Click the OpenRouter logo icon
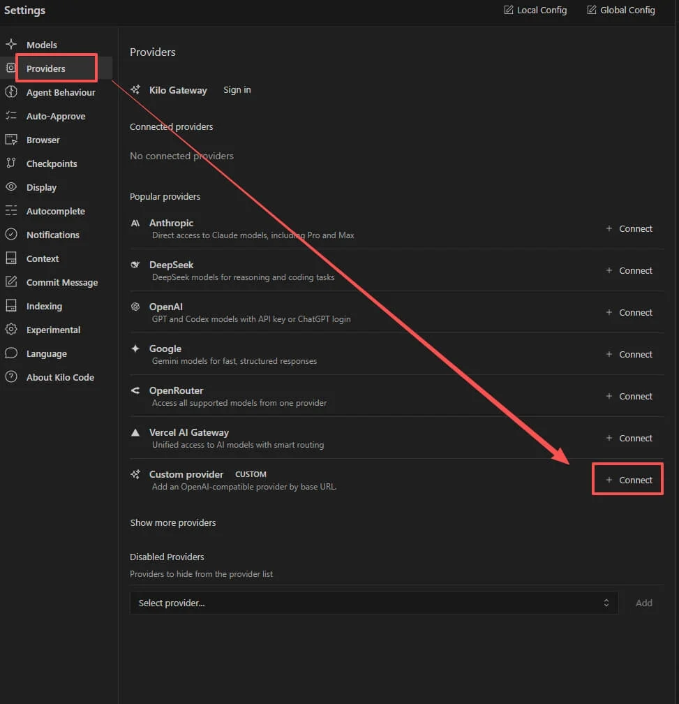This screenshot has height=704, width=679. [x=135, y=390]
